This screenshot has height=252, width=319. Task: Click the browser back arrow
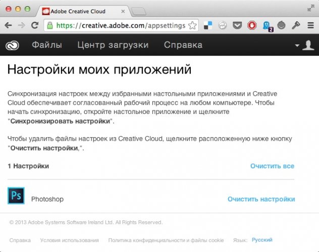click(8, 25)
